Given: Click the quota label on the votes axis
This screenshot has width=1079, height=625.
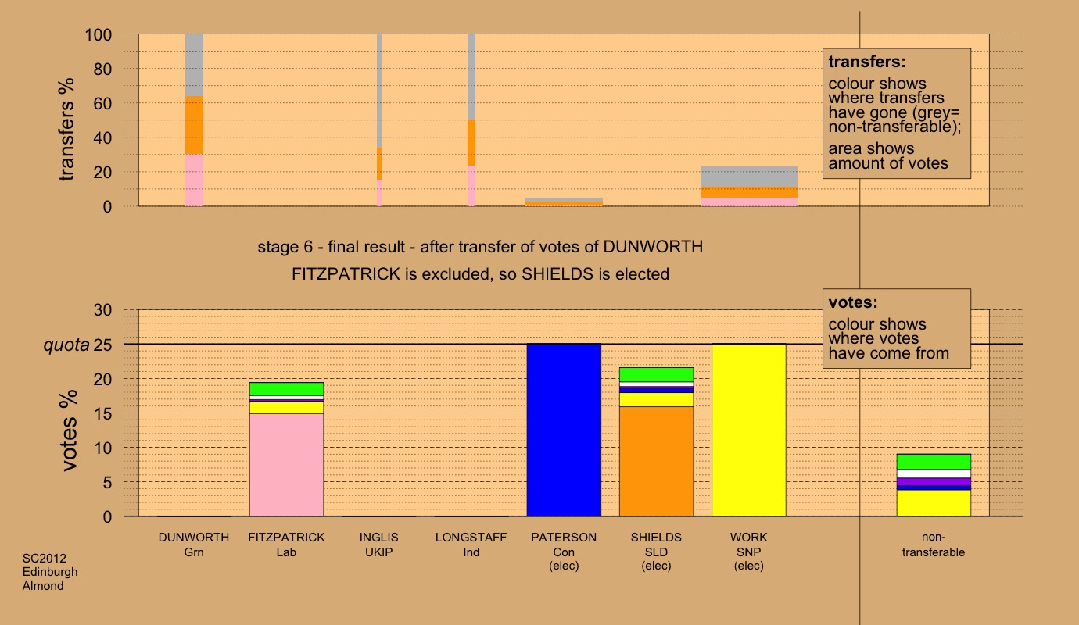Looking at the screenshot, I should tap(66, 345).
